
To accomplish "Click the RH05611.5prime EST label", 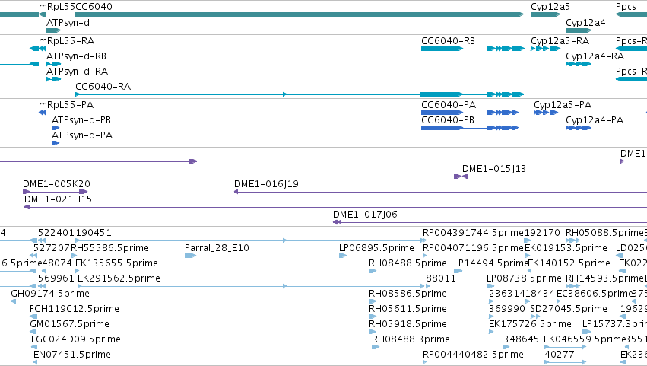I will (408, 310).
